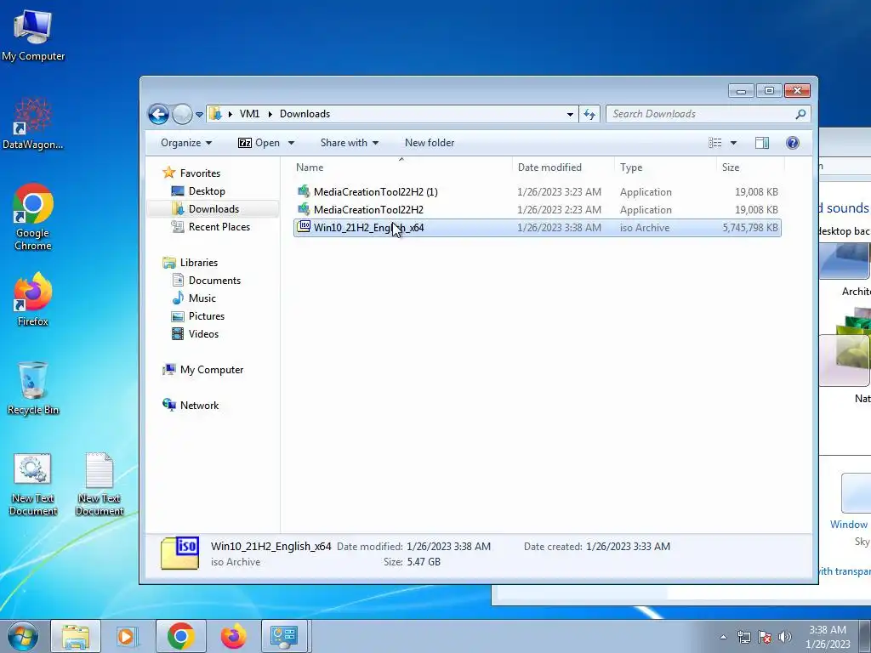Image resolution: width=871 pixels, height=653 pixels.
Task: Click Open with 7-Zip toolbar button
Action: [259, 143]
